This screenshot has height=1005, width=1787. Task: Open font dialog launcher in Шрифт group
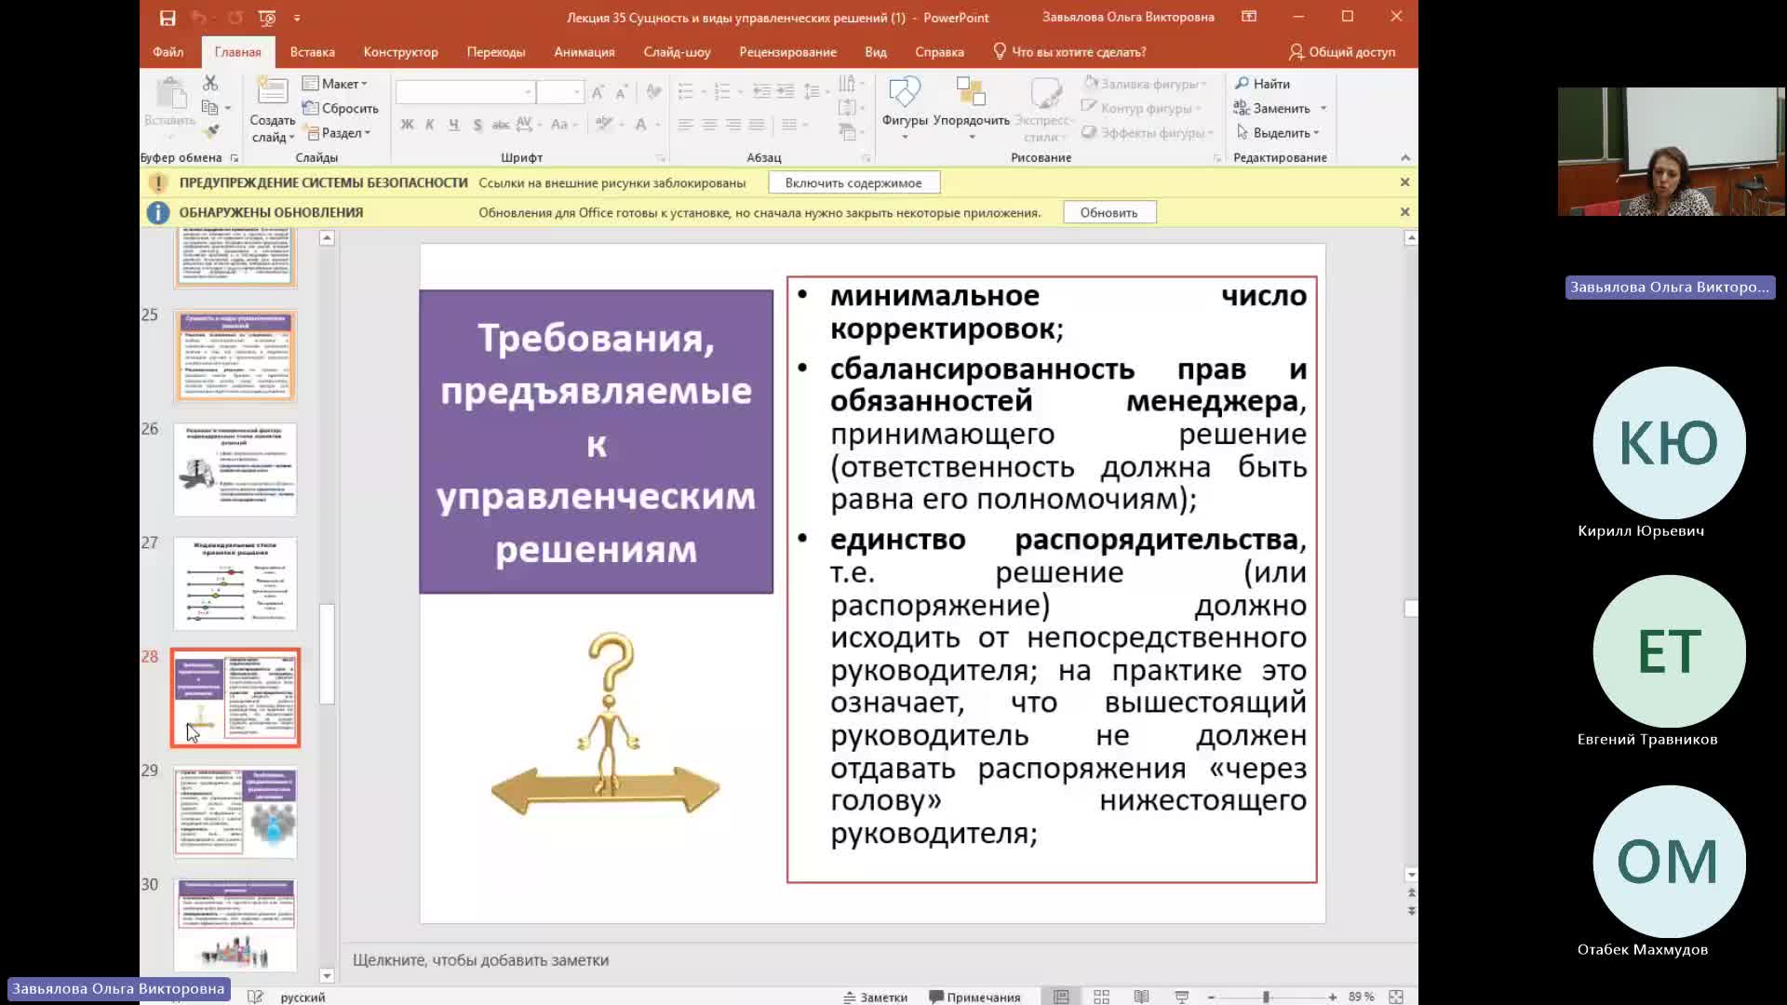660,158
